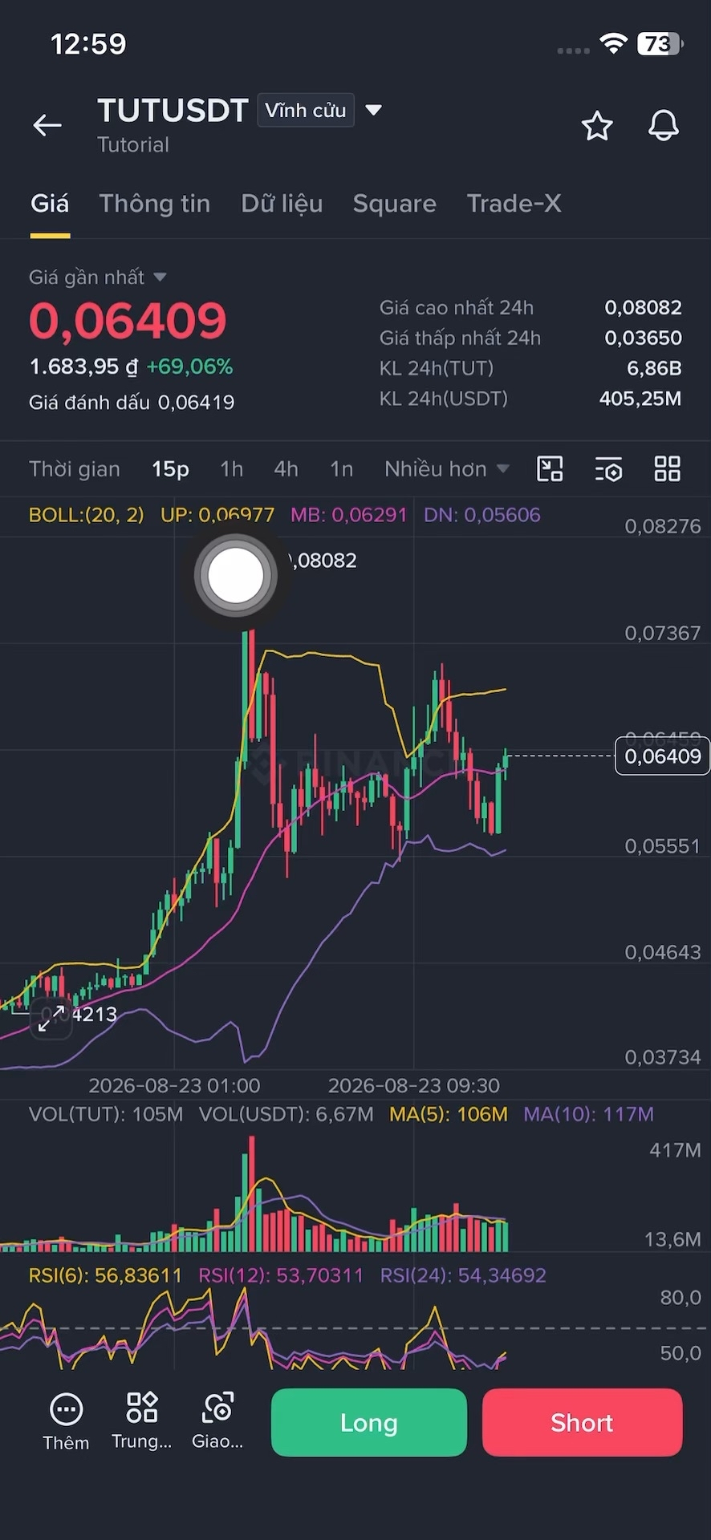The height and width of the screenshot is (1540, 711).
Task: Switch to the Thông tin tab
Action: [x=155, y=204]
